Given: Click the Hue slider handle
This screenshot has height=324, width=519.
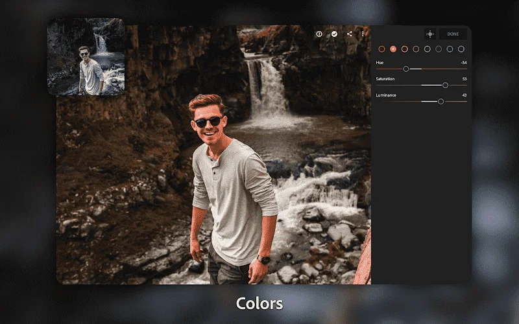Looking at the screenshot, I should click(406, 69).
